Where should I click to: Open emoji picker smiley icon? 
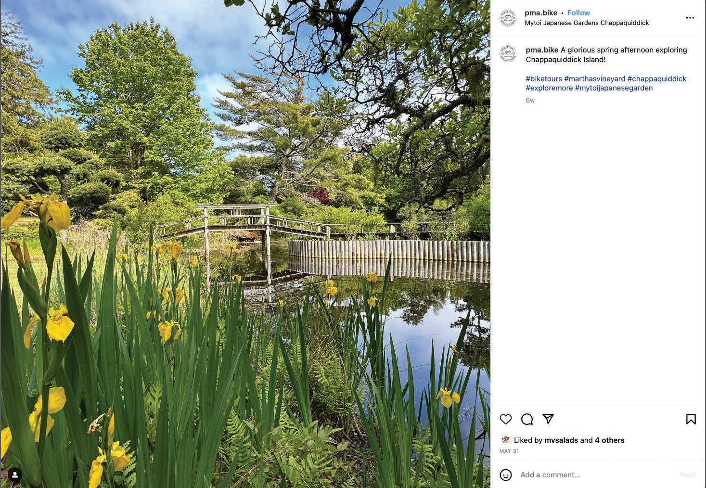506,475
